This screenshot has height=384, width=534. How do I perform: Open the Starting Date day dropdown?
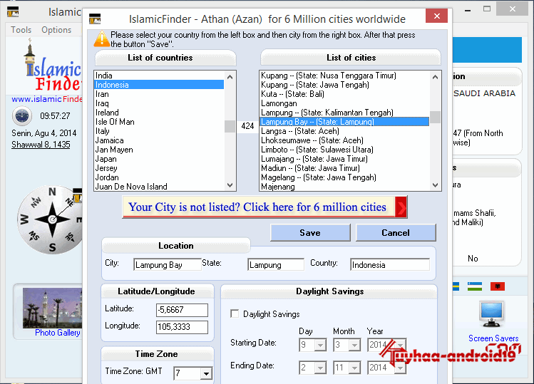tap(320, 346)
